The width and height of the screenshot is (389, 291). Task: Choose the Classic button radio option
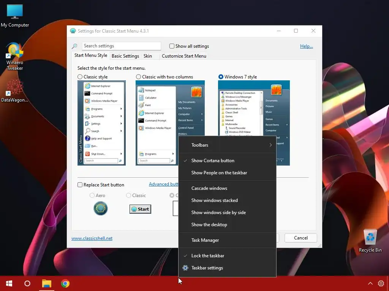[128, 196]
